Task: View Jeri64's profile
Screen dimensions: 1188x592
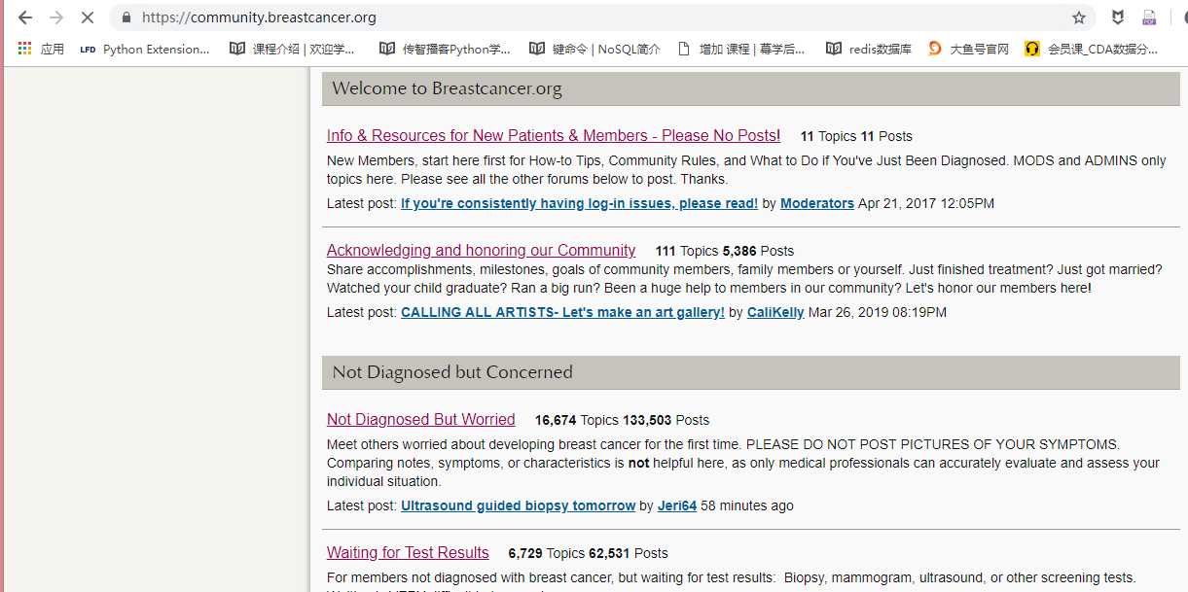Action: point(677,505)
